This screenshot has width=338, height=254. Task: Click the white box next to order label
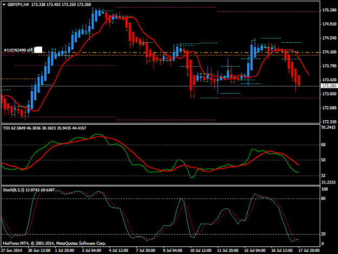pyautogui.click(x=38, y=50)
